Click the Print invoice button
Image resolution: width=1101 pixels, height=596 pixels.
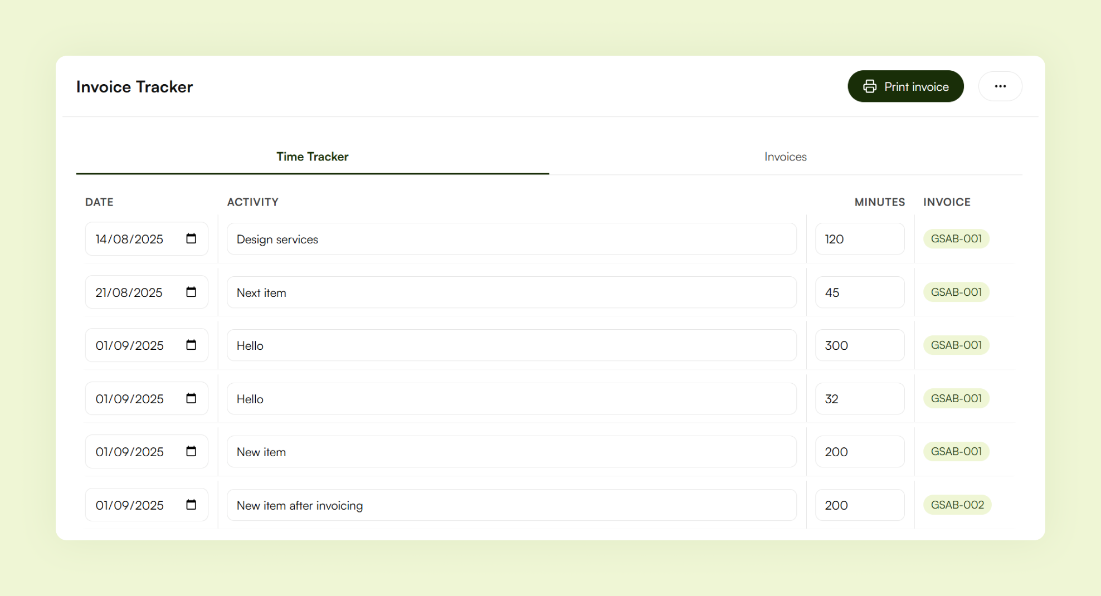905,86
